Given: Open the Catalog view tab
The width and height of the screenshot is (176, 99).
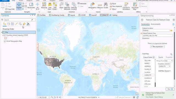Looking at the screenshot, I should click(x=114, y=15).
